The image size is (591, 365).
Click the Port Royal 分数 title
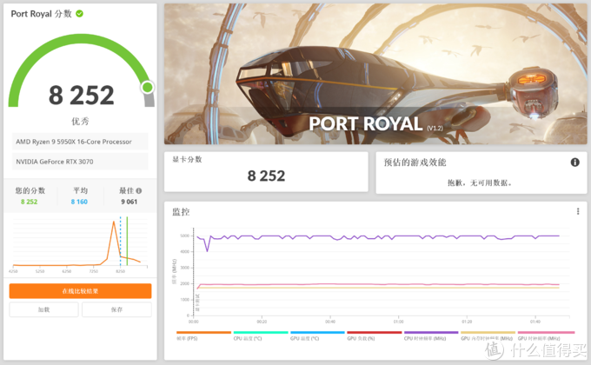pos(41,14)
